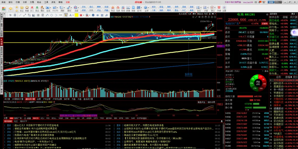Switch to the BOLL indicator tab
Image resolution: width=298 pixels, height=149 pixels.
click(54, 118)
